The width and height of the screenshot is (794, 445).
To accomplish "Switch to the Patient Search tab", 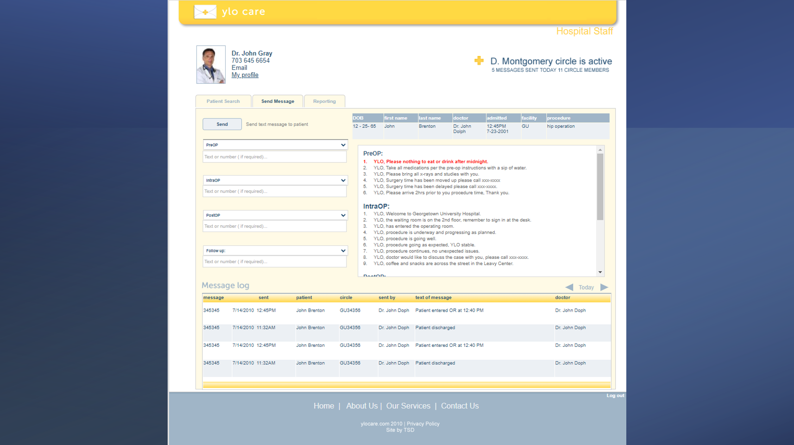I will point(223,101).
